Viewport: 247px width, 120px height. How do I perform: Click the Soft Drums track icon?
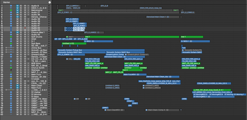click(11, 37)
